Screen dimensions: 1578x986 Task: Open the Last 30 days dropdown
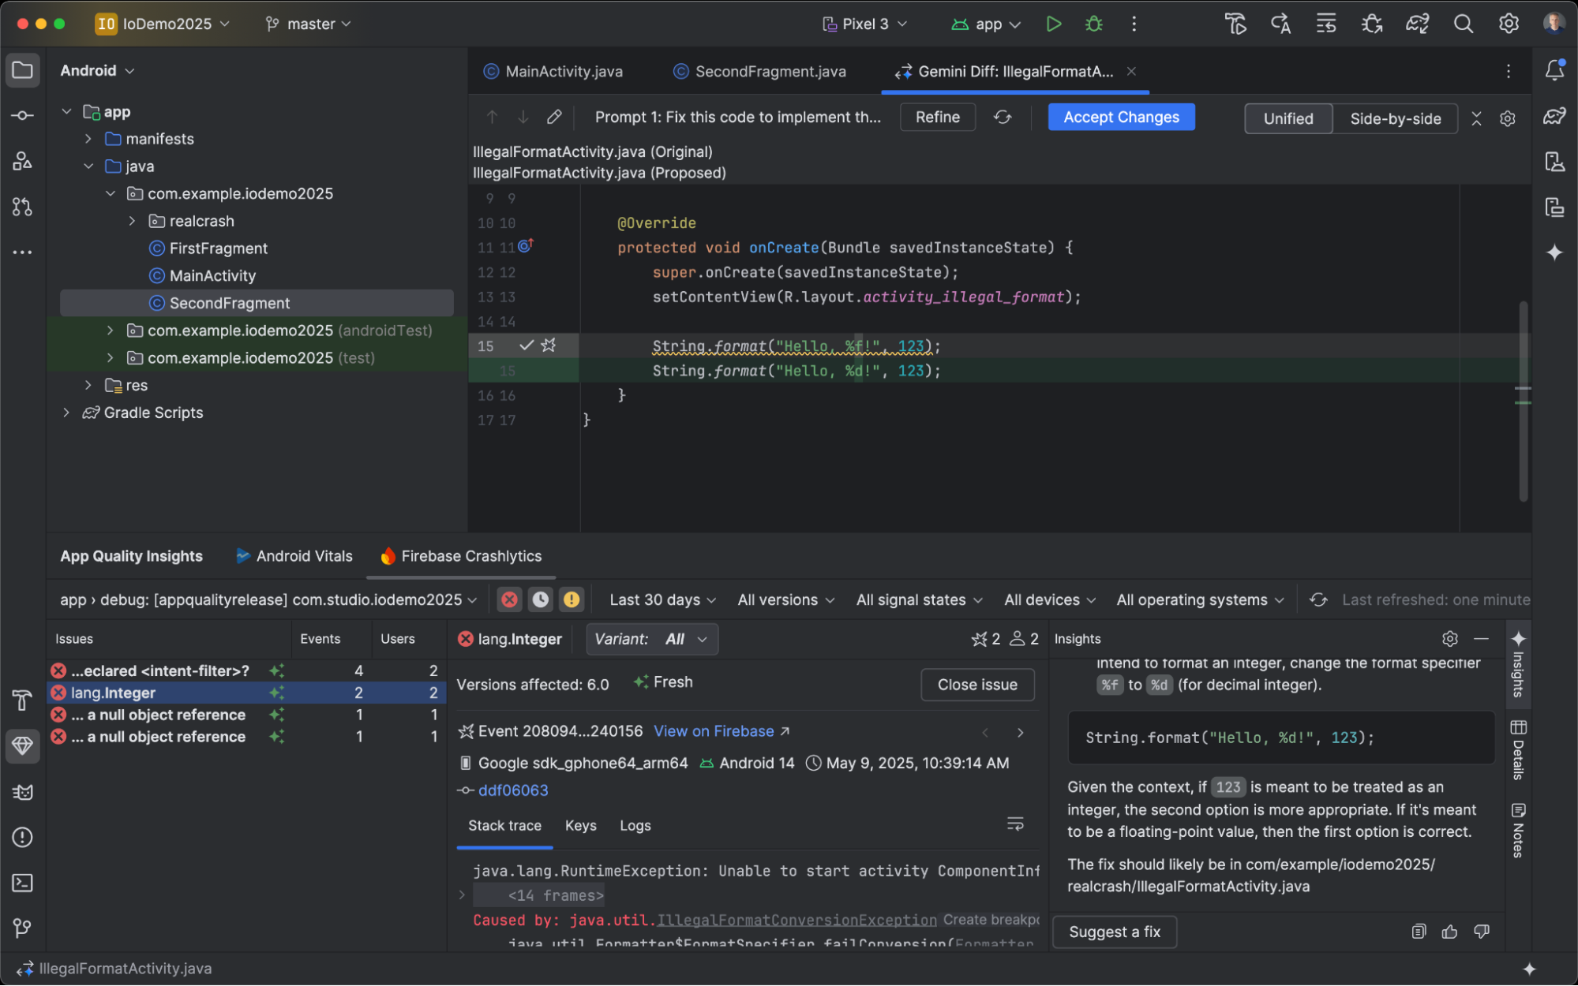pyautogui.click(x=662, y=599)
